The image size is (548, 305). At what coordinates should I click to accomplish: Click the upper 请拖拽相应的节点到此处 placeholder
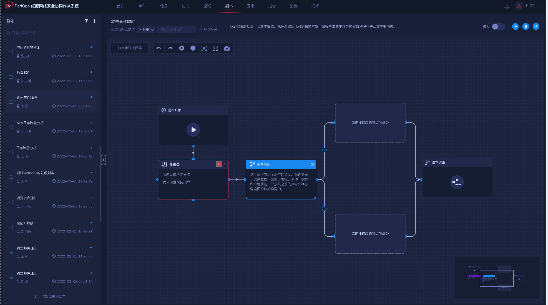(370, 123)
